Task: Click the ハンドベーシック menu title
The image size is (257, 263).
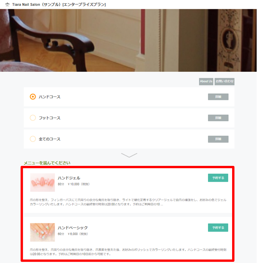Action: tap(73, 228)
